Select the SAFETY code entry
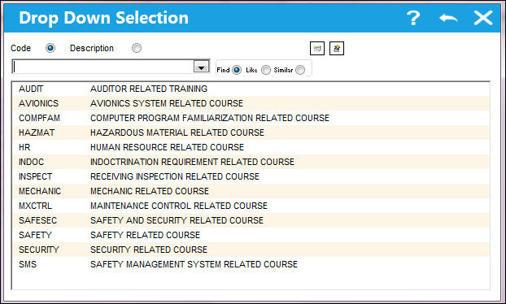 36,235
